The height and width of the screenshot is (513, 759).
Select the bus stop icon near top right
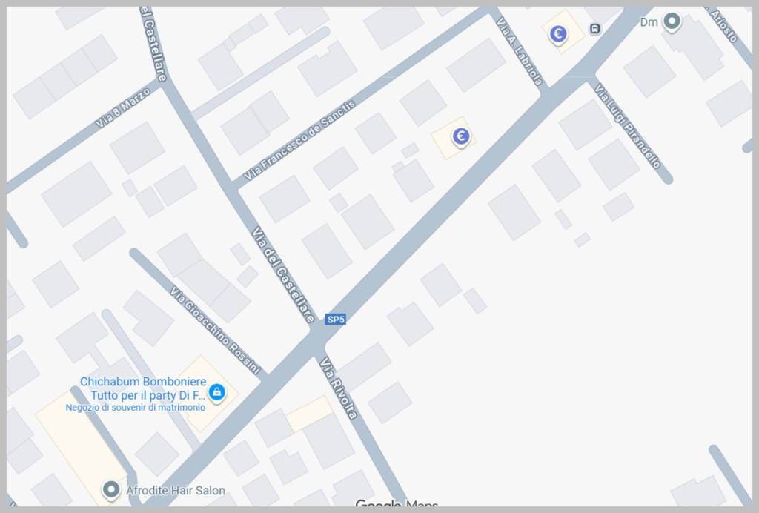(x=595, y=29)
